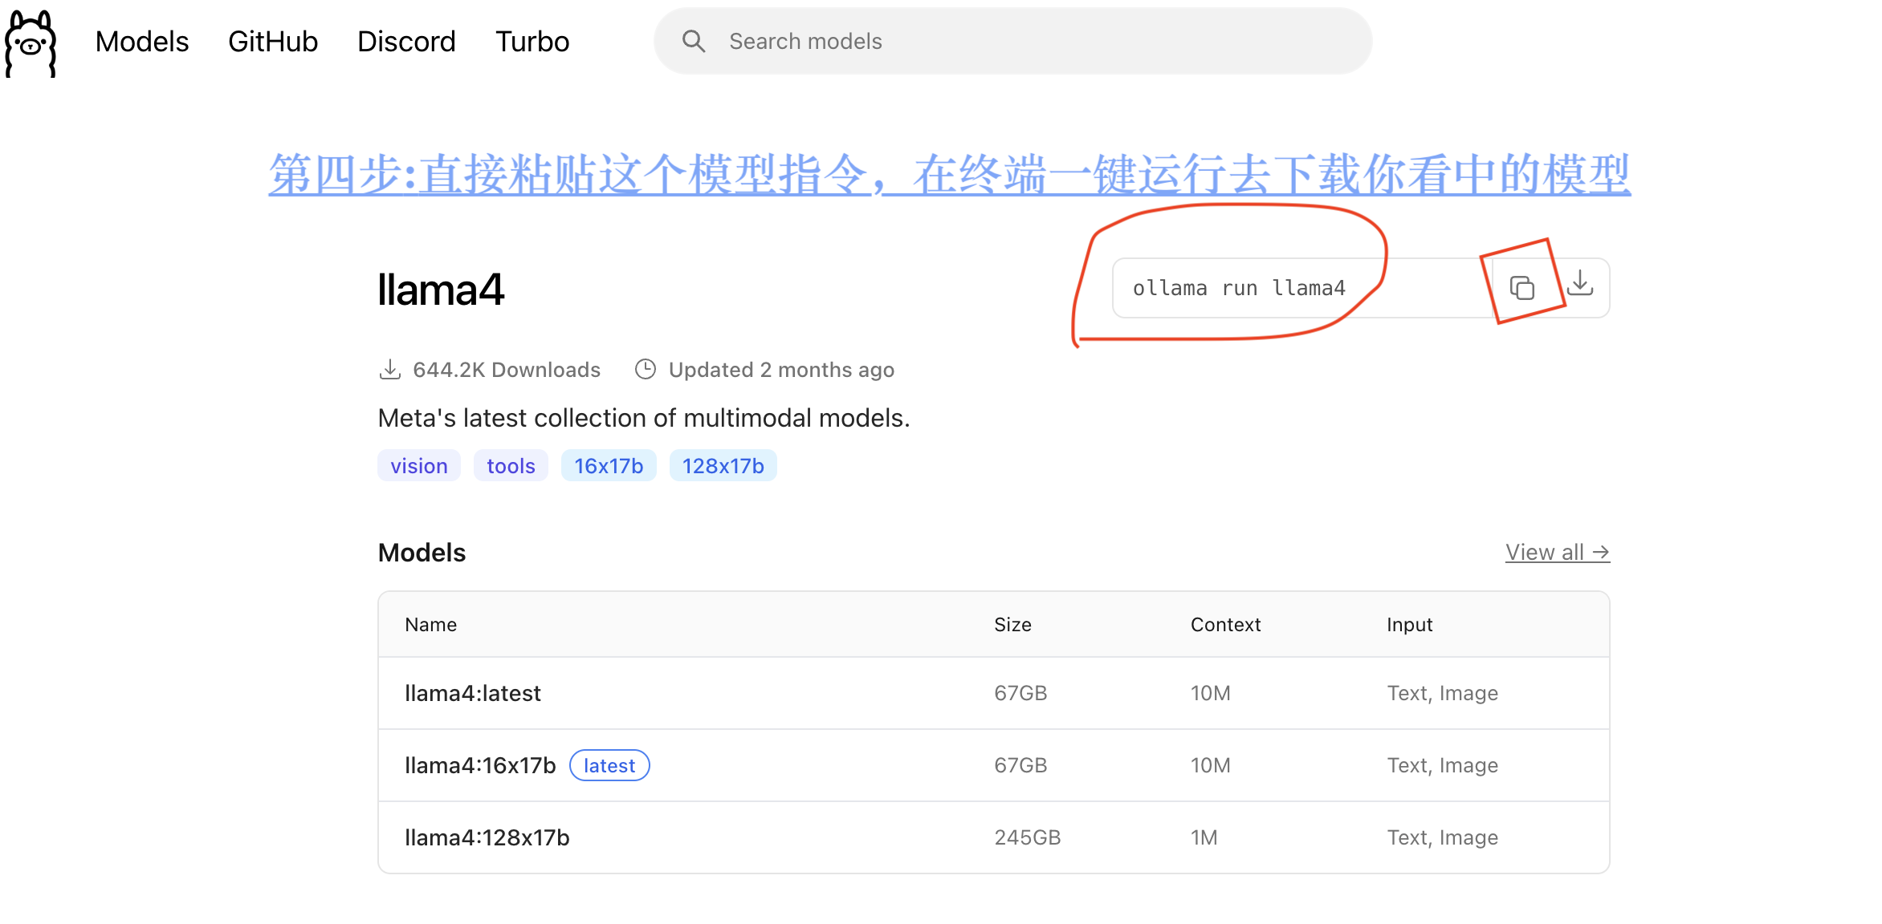Screen dimensions: 1882x924
Task: Click the View all link
Action: click(1558, 553)
